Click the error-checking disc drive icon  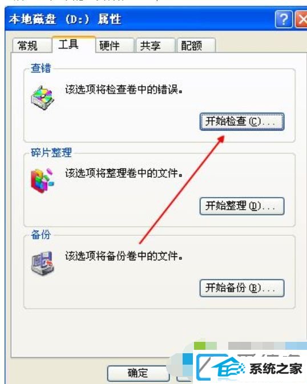42,97
